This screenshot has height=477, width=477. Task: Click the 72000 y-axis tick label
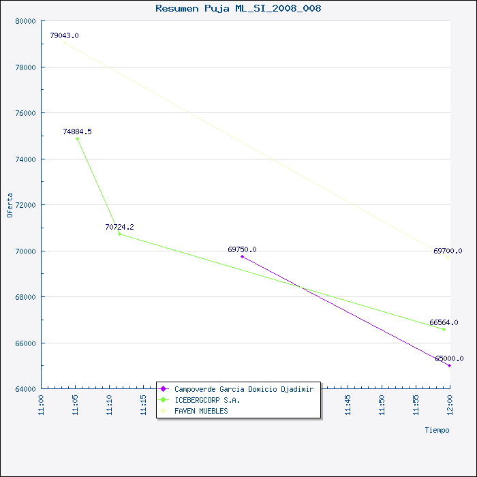click(x=26, y=205)
